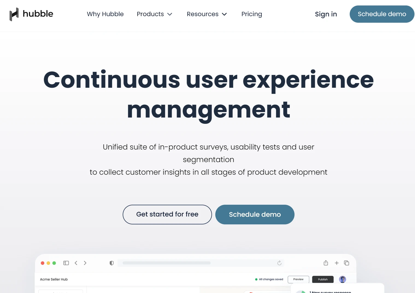Click the Hubble logo icon
Image resolution: width=415 pixels, height=293 pixels.
(14, 14)
